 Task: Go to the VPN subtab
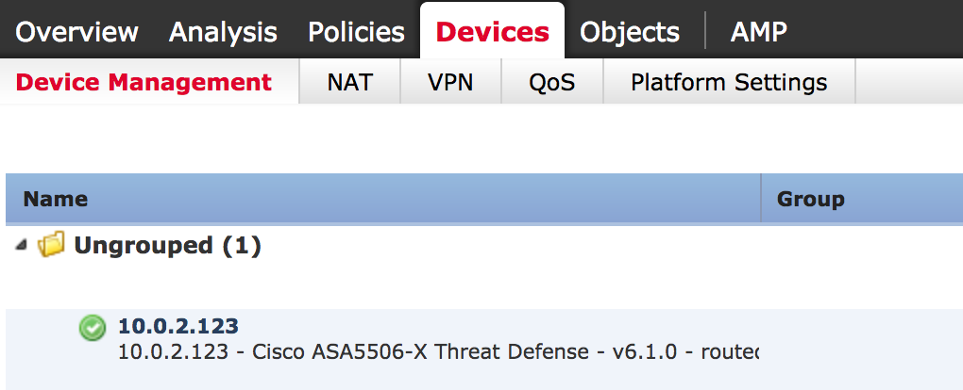pyautogui.click(x=450, y=82)
